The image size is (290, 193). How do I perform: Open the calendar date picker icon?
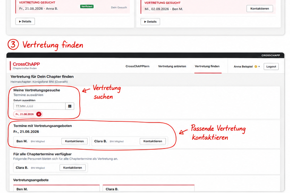70,106
